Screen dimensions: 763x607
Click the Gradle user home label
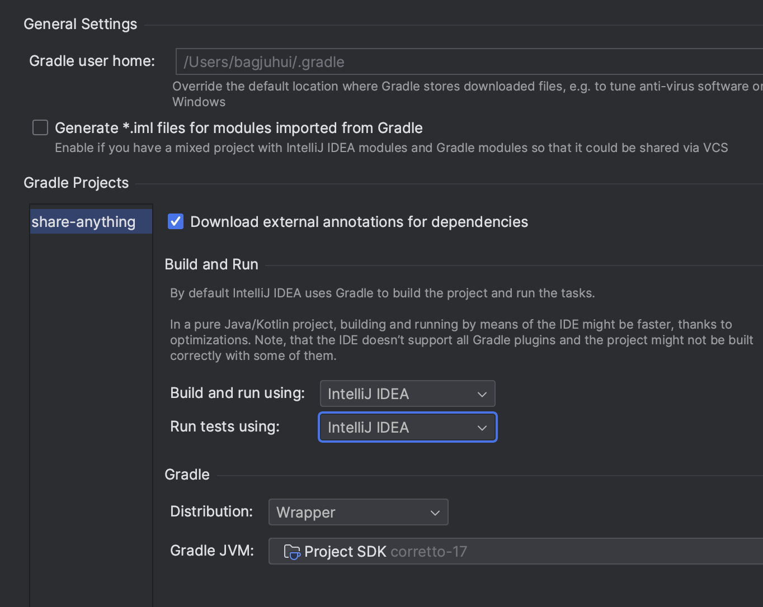[92, 61]
